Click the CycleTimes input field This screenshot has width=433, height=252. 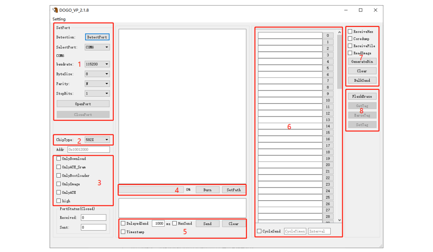click(295, 231)
